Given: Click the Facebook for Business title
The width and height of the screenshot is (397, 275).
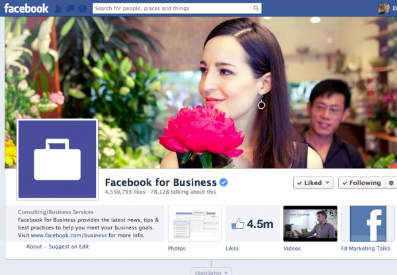Looking at the screenshot, I should (161, 182).
